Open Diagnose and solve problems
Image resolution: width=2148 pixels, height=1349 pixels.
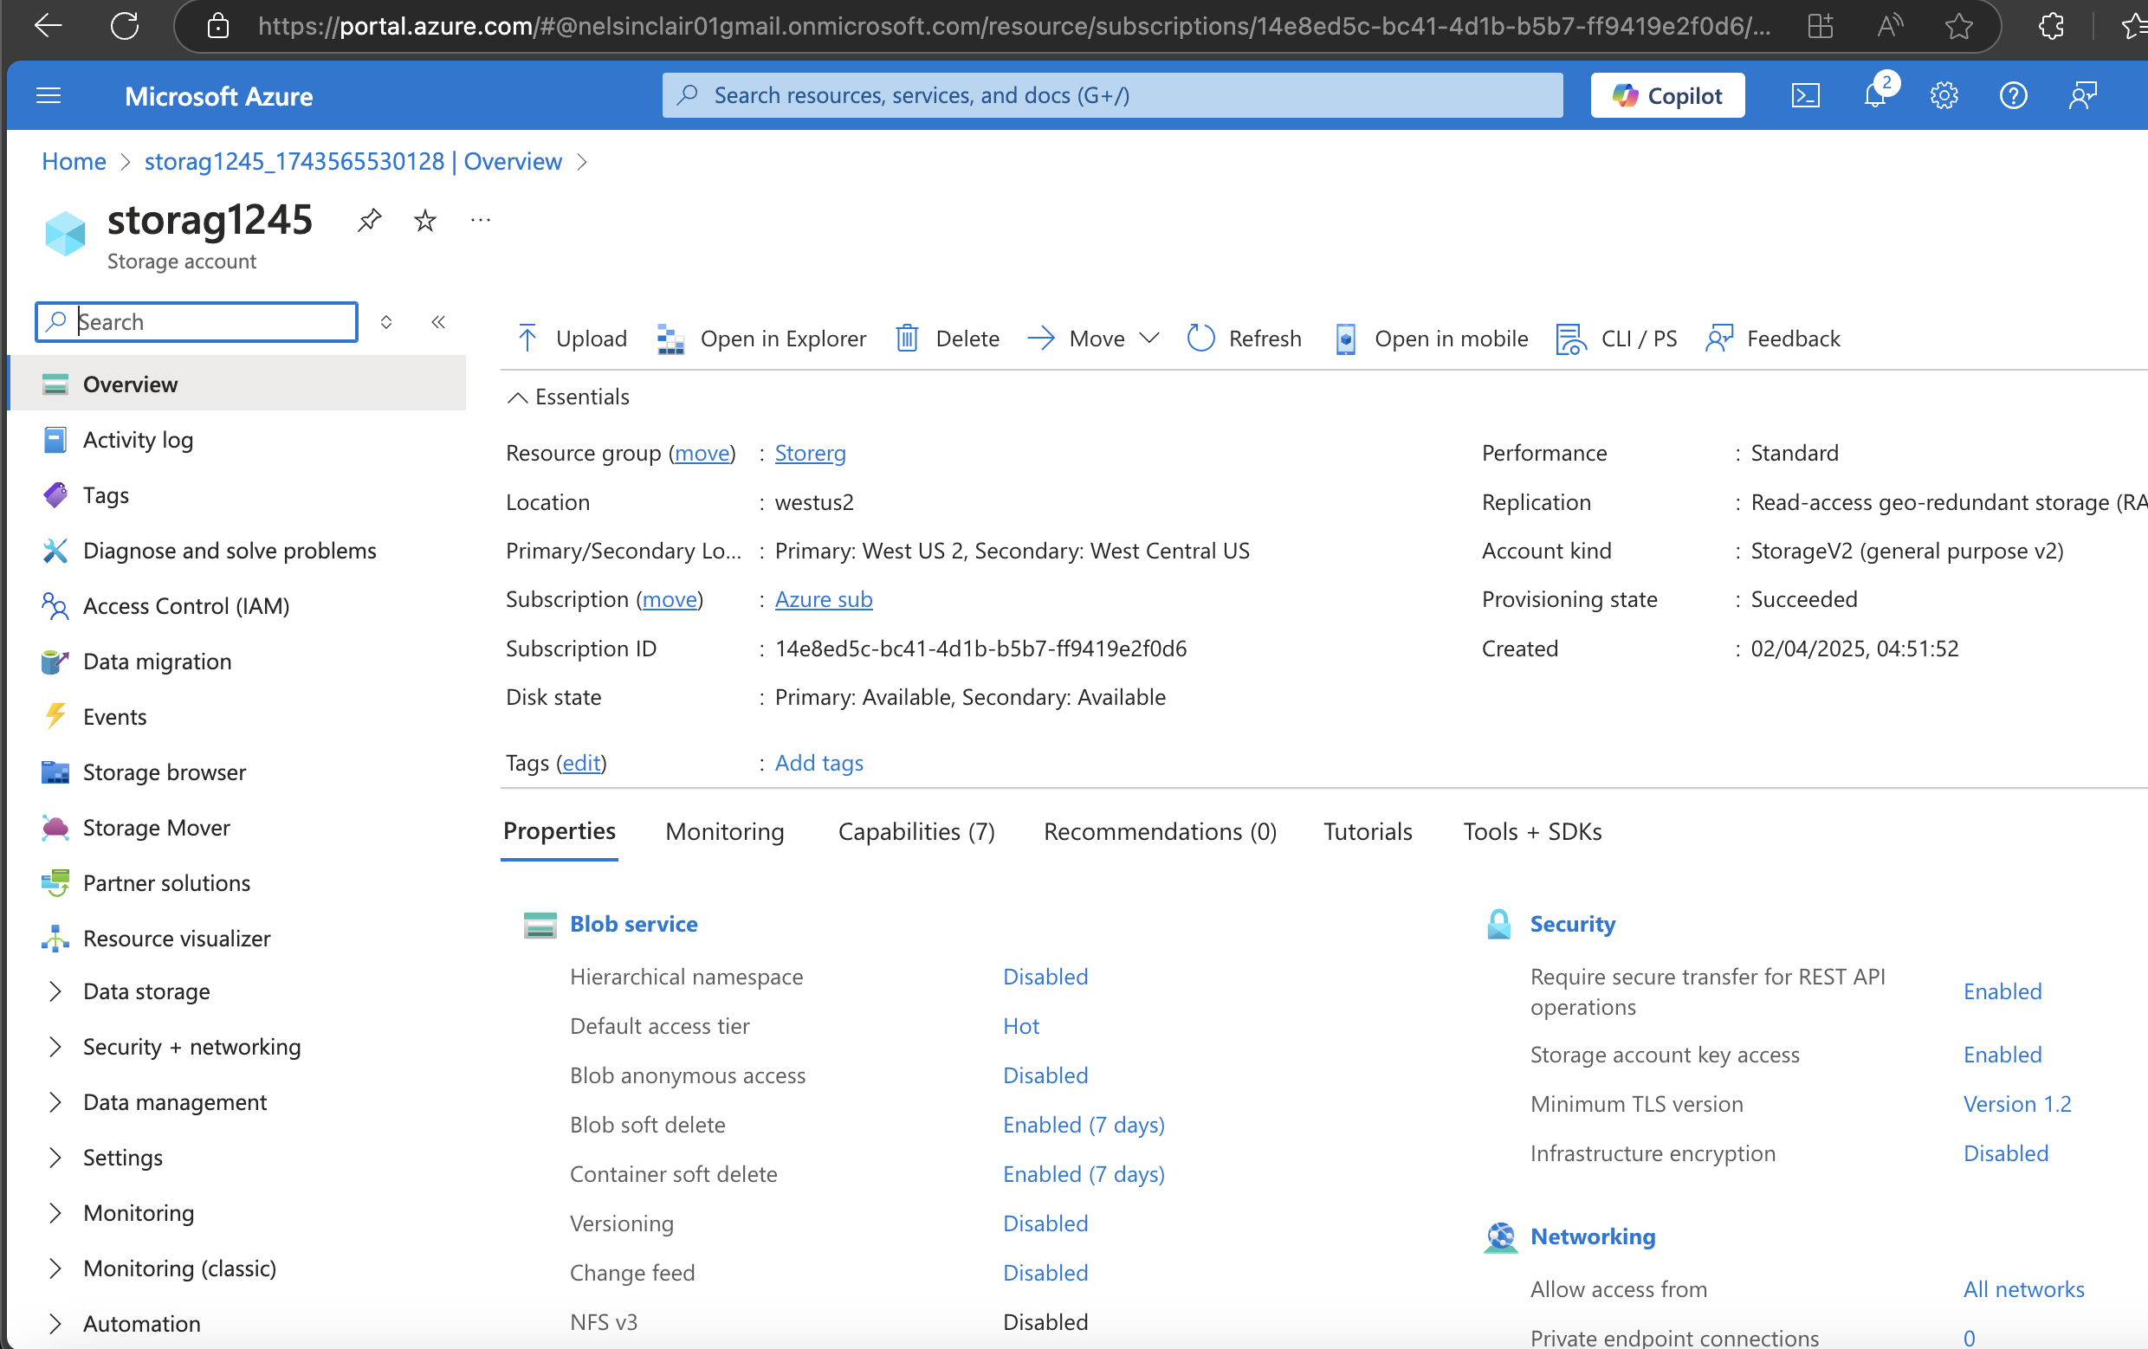(x=230, y=550)
